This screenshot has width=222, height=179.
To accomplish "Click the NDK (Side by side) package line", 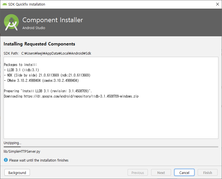I will pos(47,75).
